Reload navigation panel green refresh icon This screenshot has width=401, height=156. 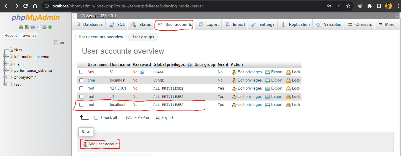(50, 27)
